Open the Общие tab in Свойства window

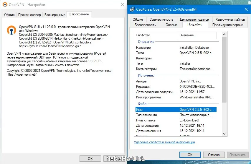coord(138,20)
